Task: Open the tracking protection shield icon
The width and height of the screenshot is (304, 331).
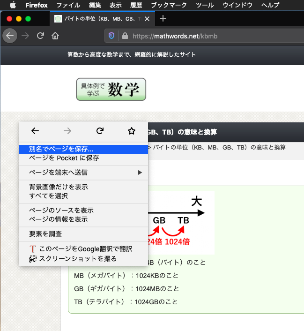Action: pyautogui.click(x=111, y=36)
